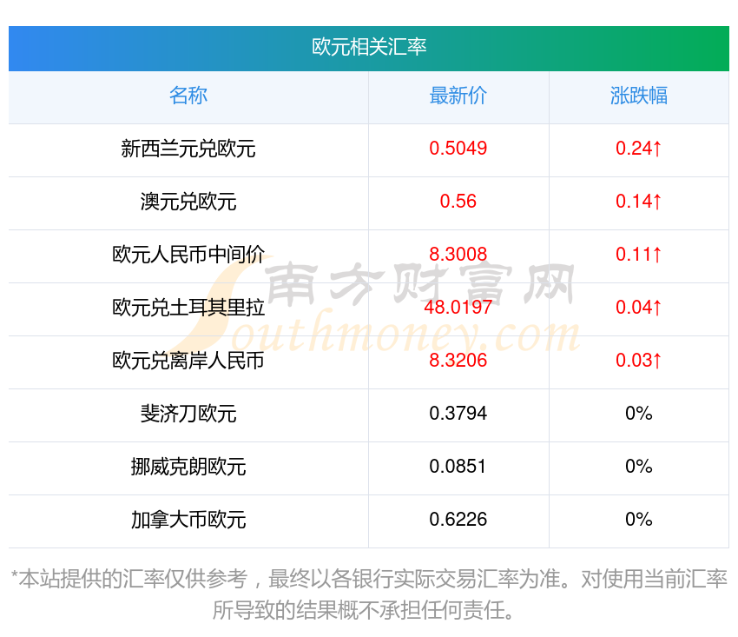Click 0% in the 挪威克朗欧元 row
738x637 pixels.
point(639,467)
